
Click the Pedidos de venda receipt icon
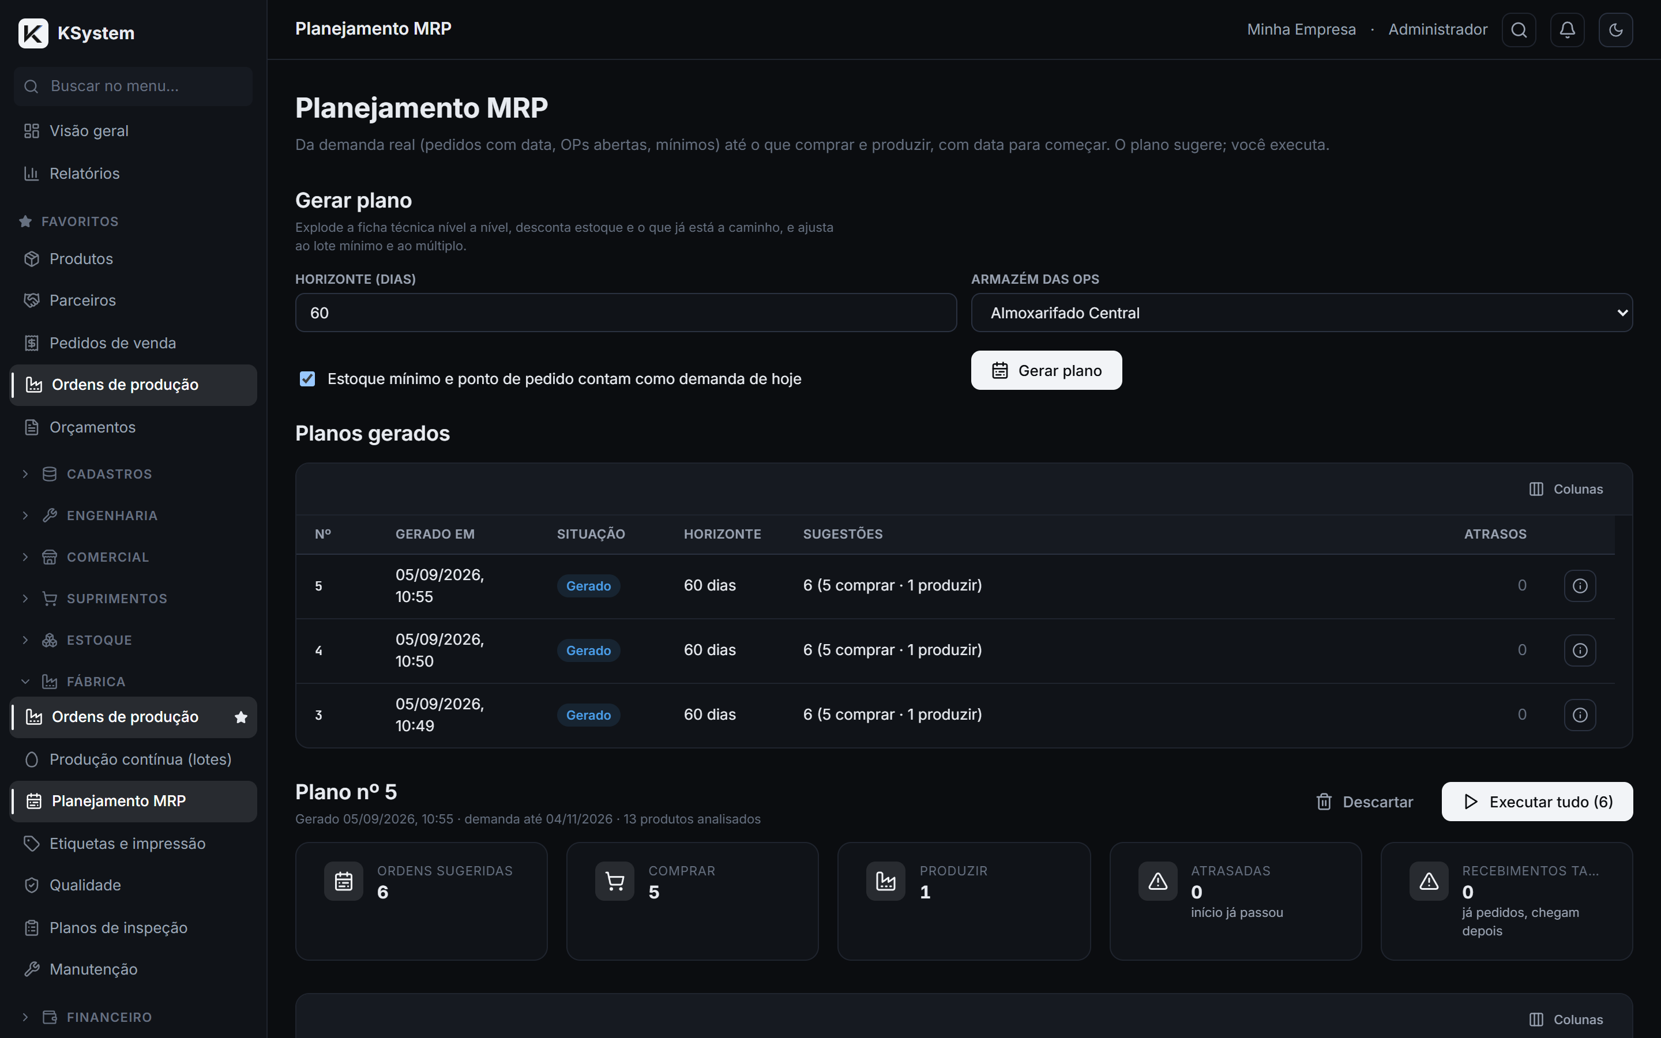click(x=32, y=343)
